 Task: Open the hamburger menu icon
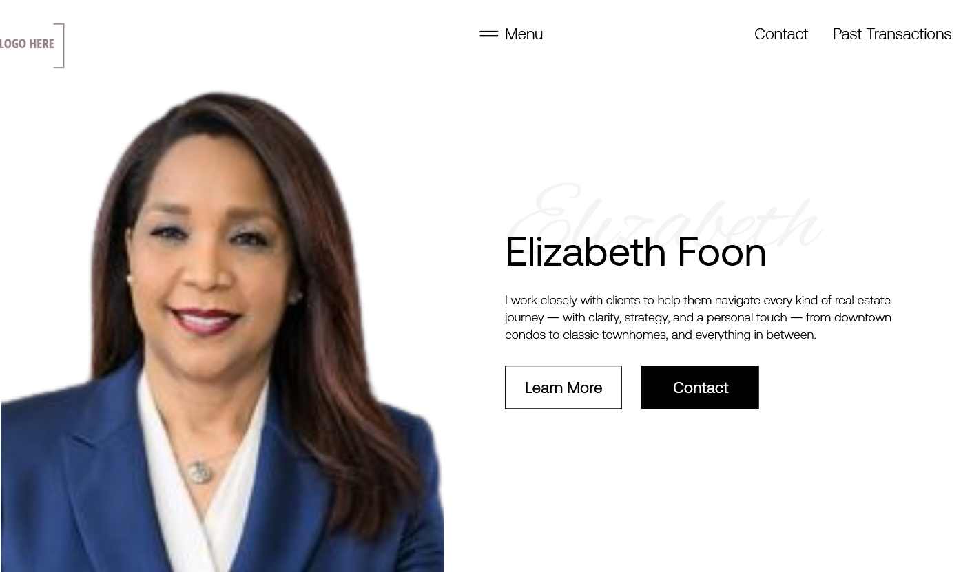pos(488,34)
